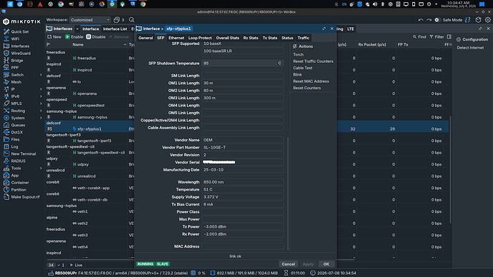Click Reset Traffic Counters action
This screenshot has width=493, height=277.
(313, 61)
